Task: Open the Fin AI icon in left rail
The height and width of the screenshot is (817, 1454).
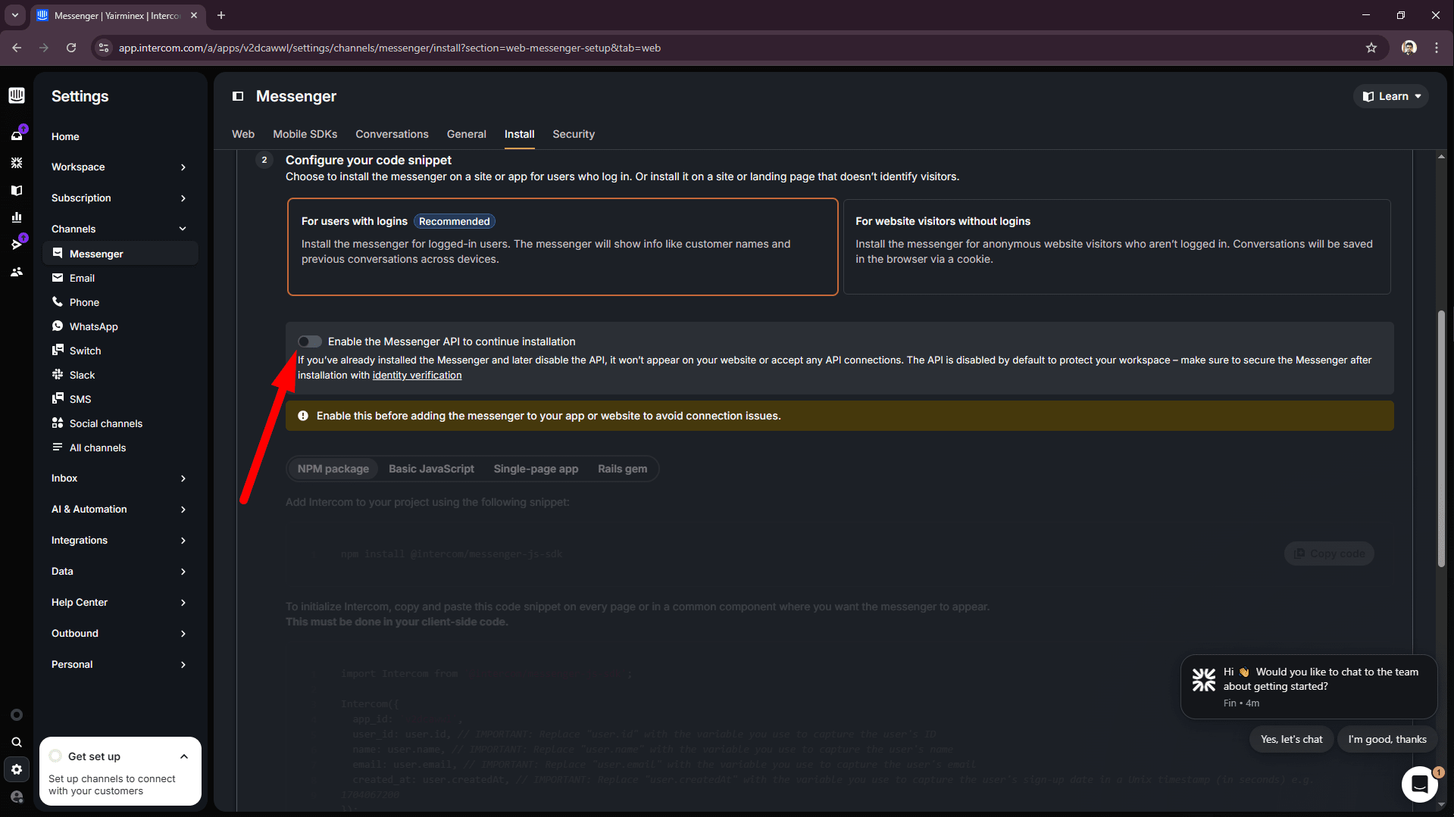Action: 17,163
